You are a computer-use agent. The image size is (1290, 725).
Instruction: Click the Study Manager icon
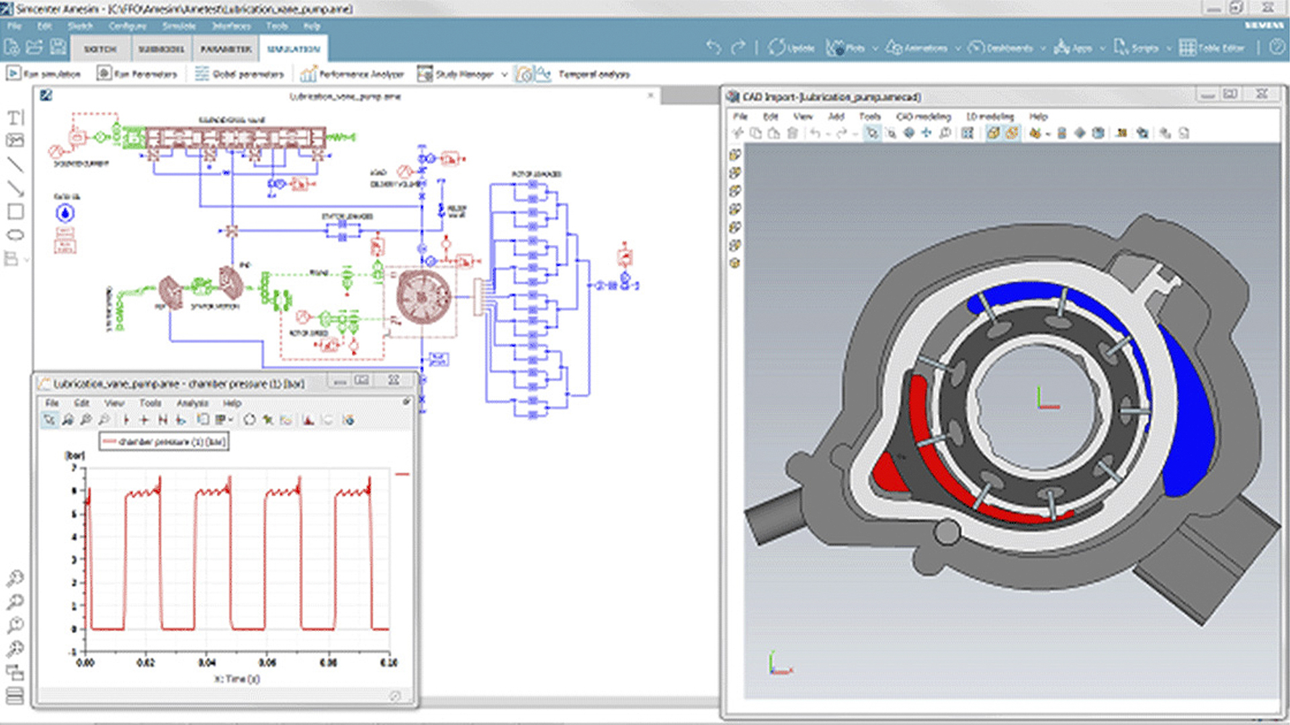425,74
